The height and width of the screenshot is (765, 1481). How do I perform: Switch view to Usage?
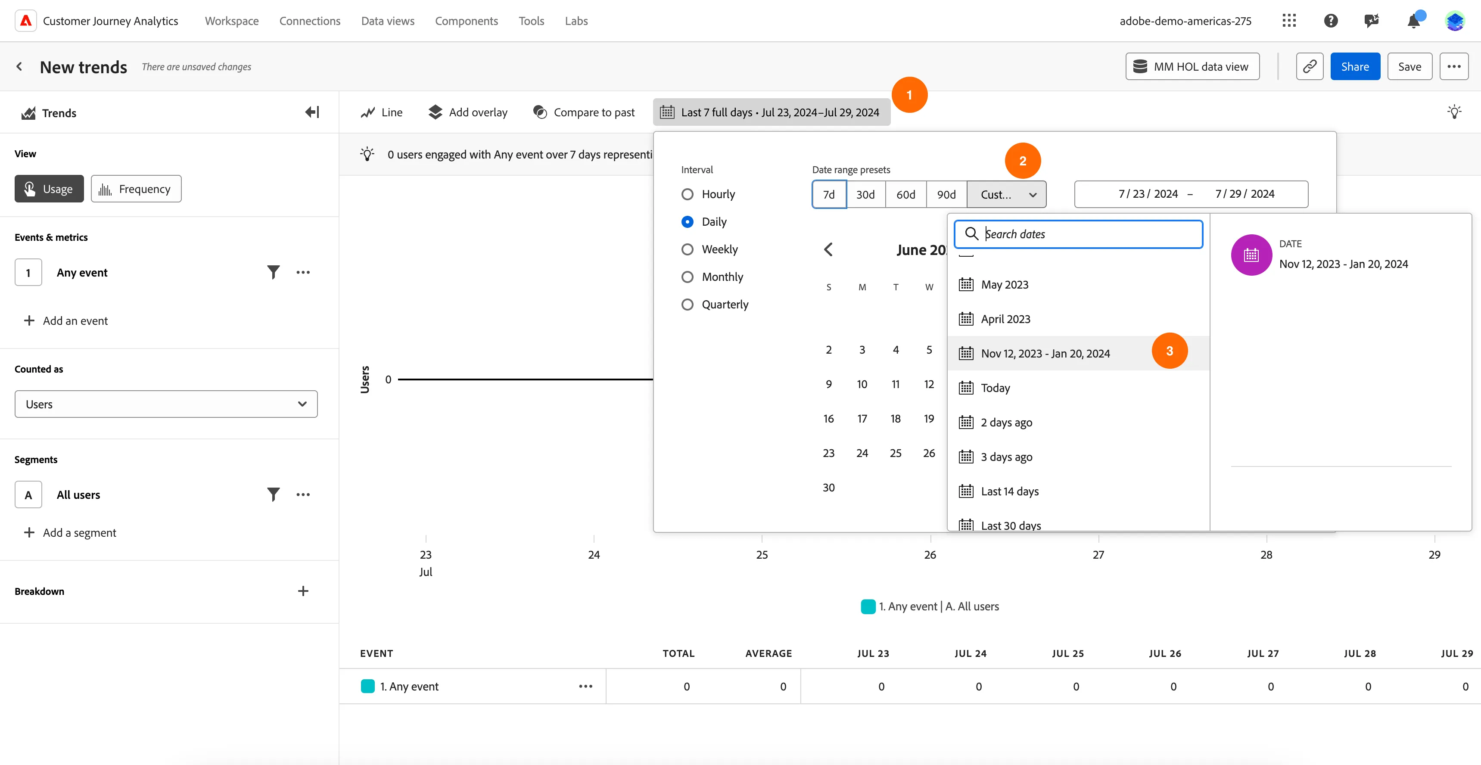pos(50,189)
